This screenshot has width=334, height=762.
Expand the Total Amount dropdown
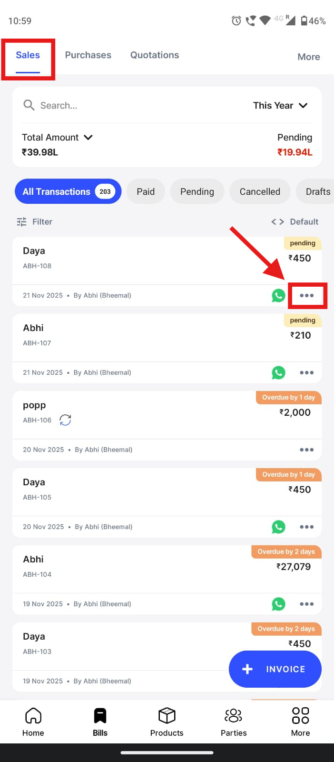[x=57, y=138]
